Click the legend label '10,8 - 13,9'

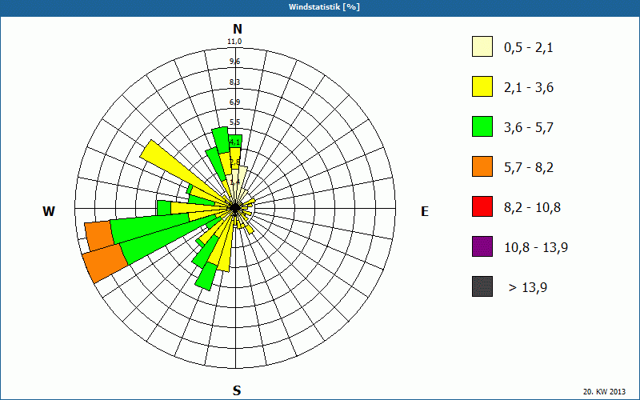[x=536, y=248]
